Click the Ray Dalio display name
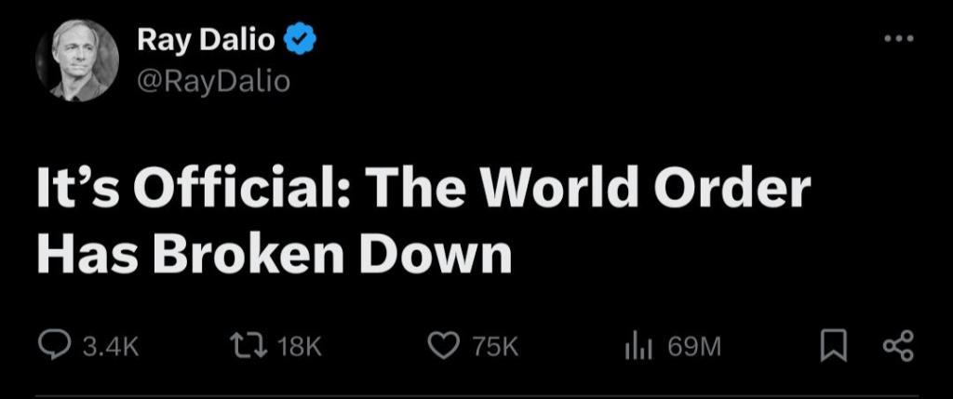This screenshot has height=399, width=953. point(207,40)
